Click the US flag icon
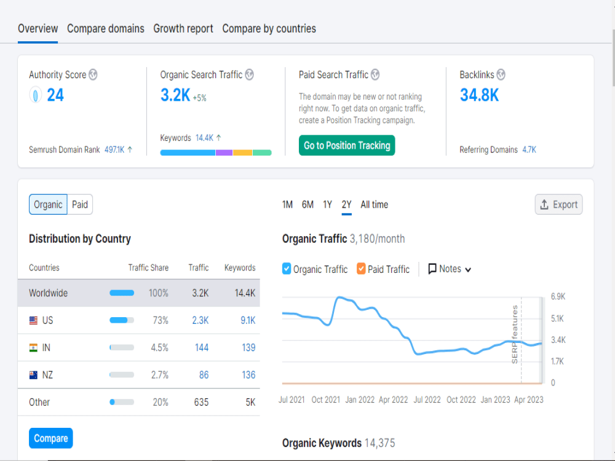The height and width of the screenshot is (461, 615). pyautogui.click(x=34, y=320)
